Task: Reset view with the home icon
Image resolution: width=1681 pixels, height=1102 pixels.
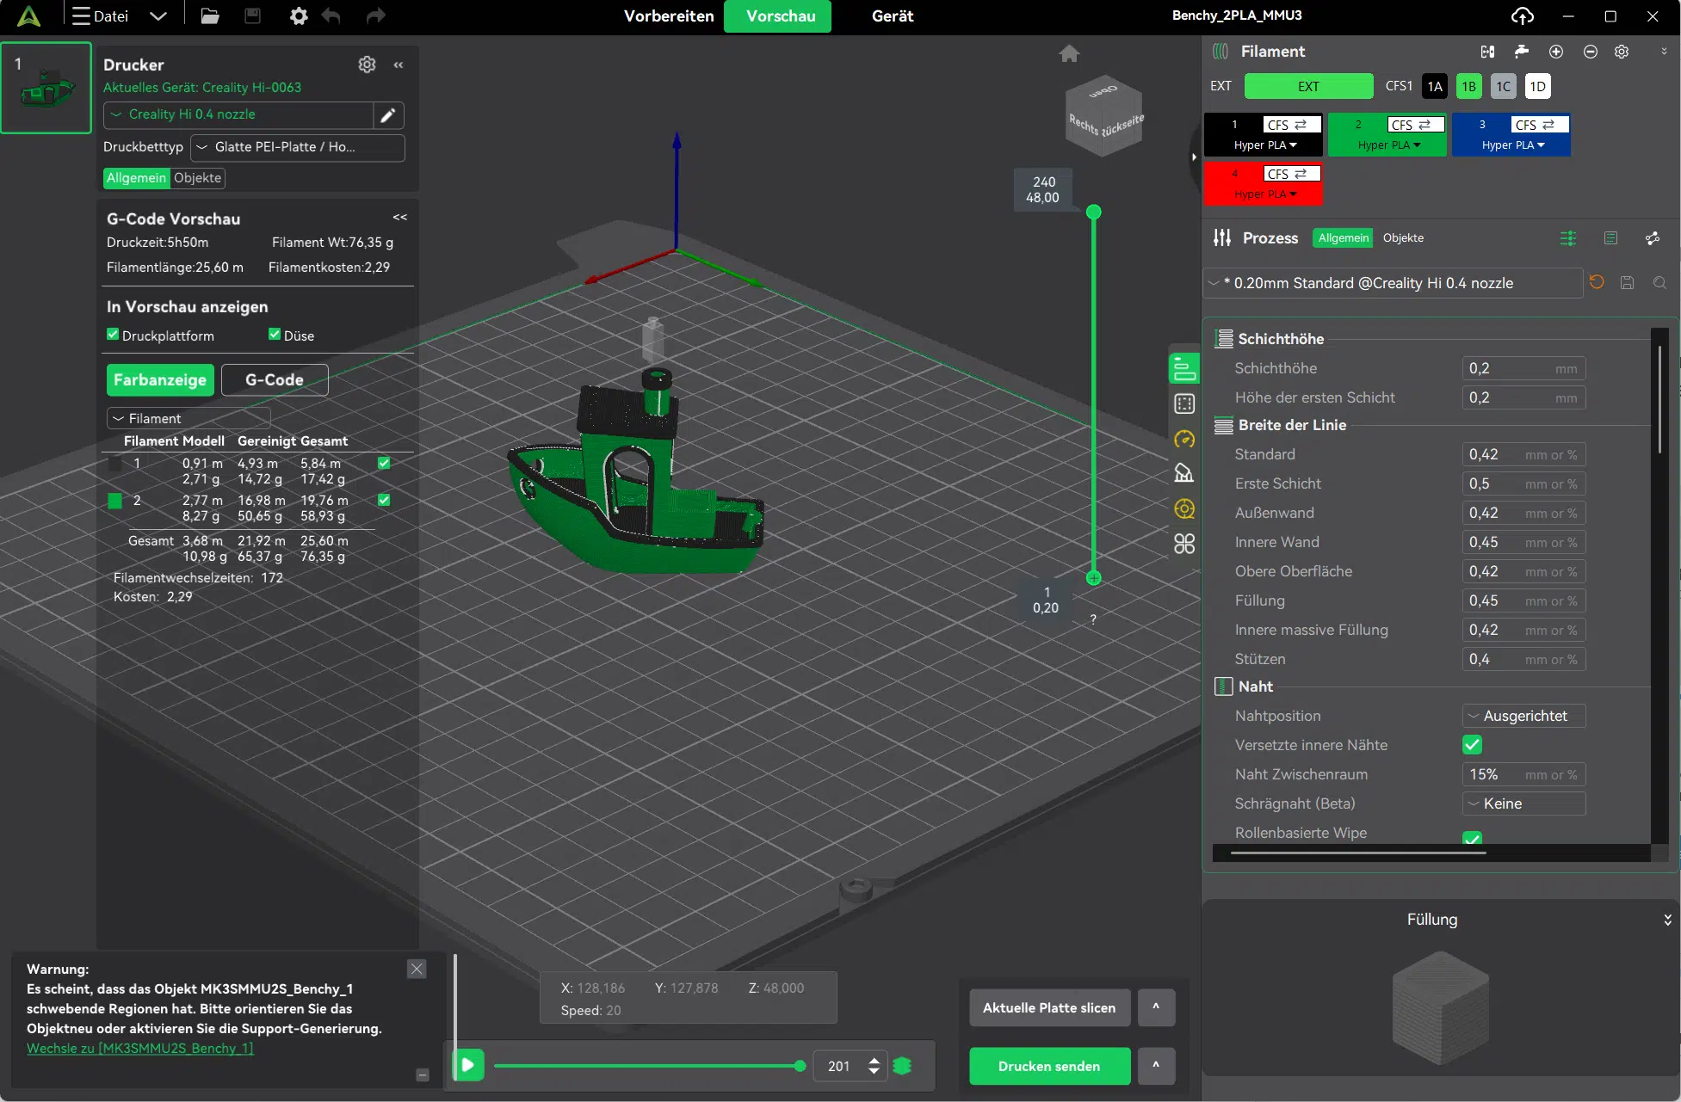Action: point(1069,54)
